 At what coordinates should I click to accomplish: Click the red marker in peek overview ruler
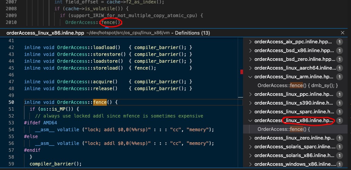coord(242,72)
